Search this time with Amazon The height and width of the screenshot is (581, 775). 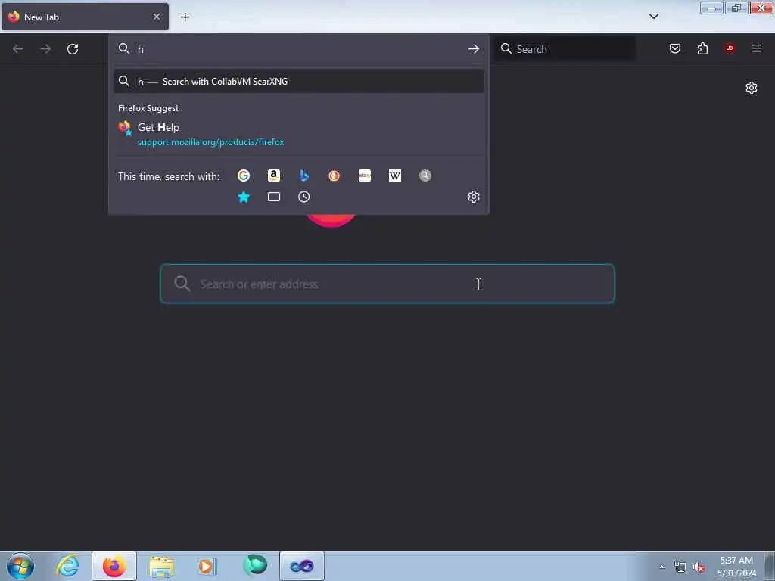click(274, 176)
